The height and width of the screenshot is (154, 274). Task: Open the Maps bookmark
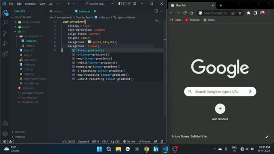(209, 20)
